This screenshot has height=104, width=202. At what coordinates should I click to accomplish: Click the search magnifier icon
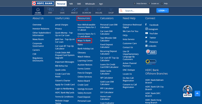tap(121, 11)
